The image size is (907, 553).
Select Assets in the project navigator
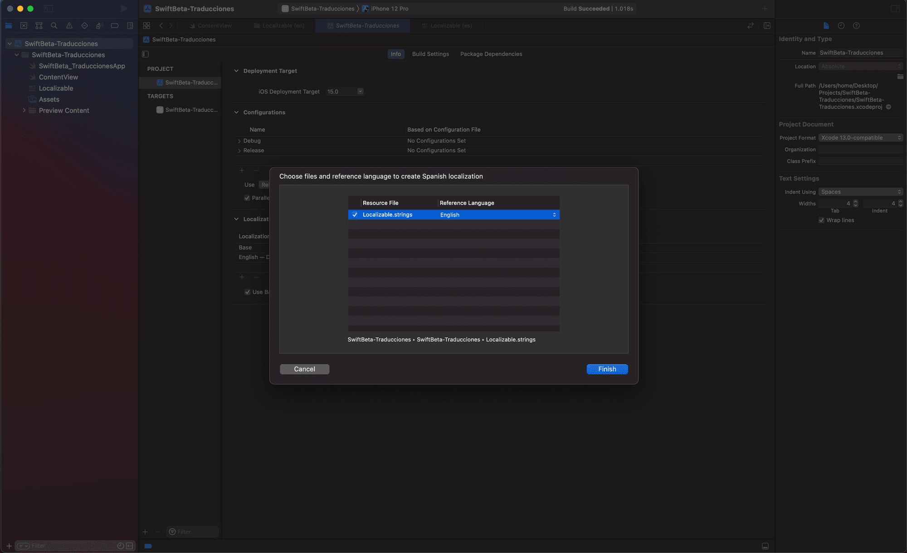(x=49, y=99)
